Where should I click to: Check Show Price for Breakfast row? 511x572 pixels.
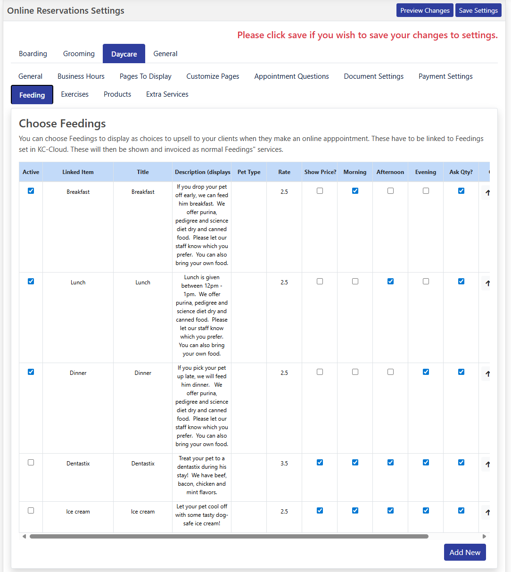pos(320,191)
